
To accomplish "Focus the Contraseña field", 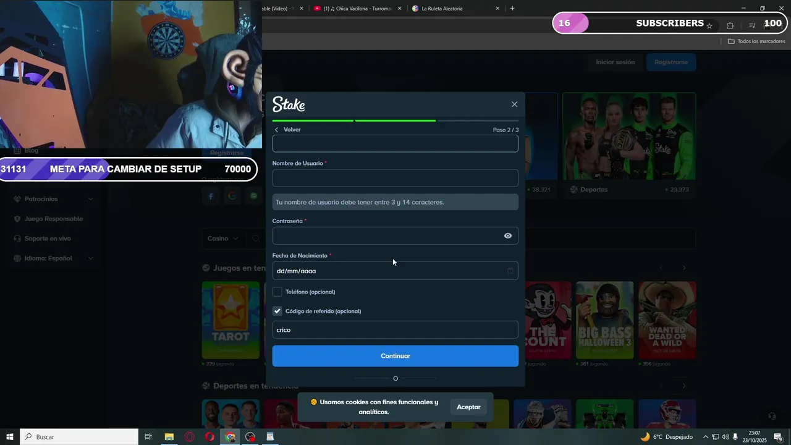I will tap(395, 235).
